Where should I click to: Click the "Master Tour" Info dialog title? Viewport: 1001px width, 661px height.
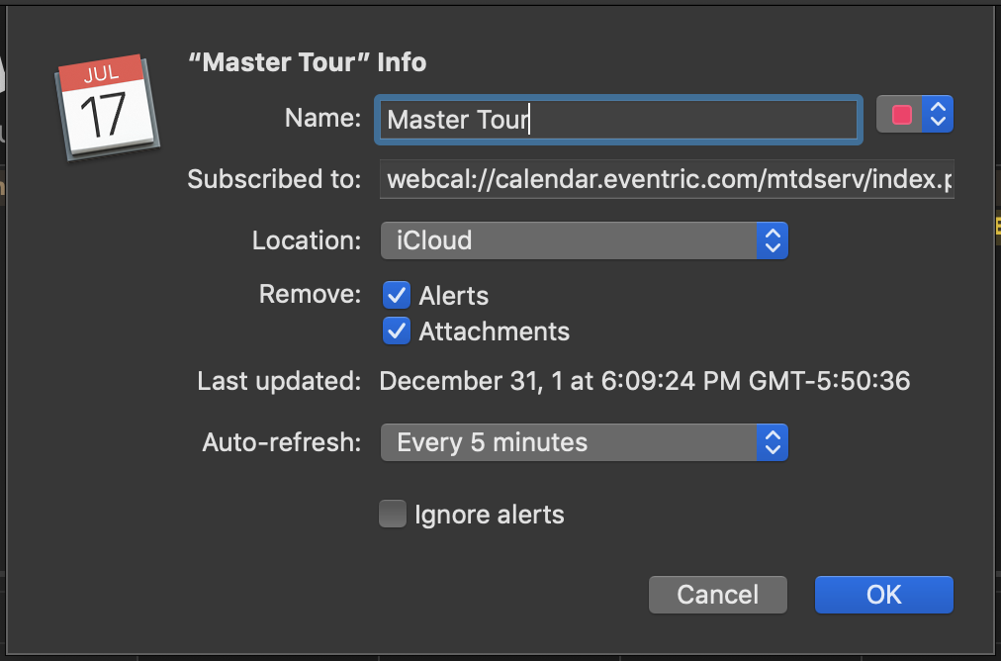coord(307,62)
